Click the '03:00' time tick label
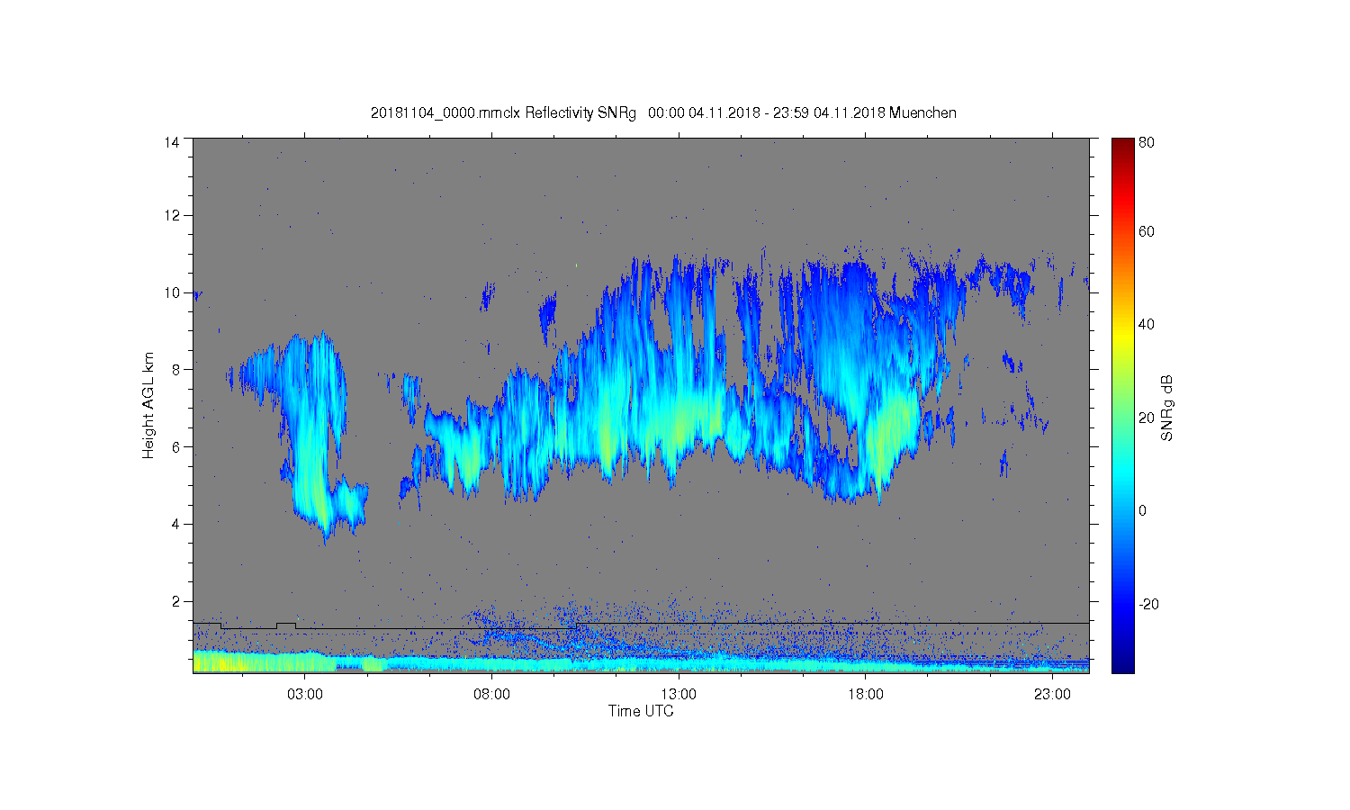 (304, 694)
